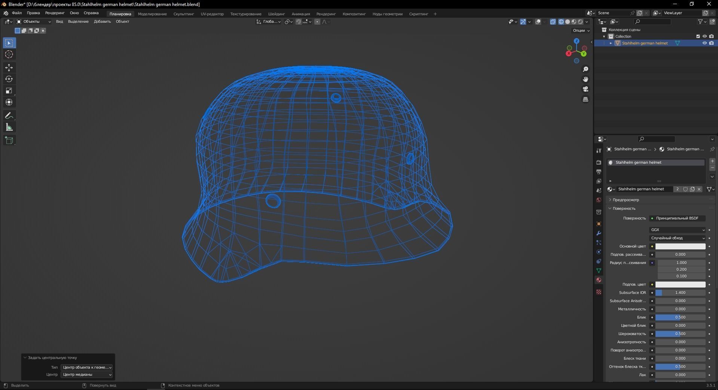
Task: Open the Tool properties tab
Action: coord(599,150)
